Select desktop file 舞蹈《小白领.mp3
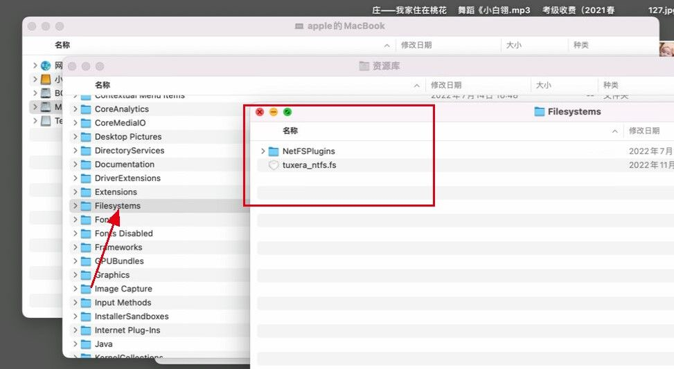Image resolution: width=674 pixels, height=369 pixels. (494, 10)
